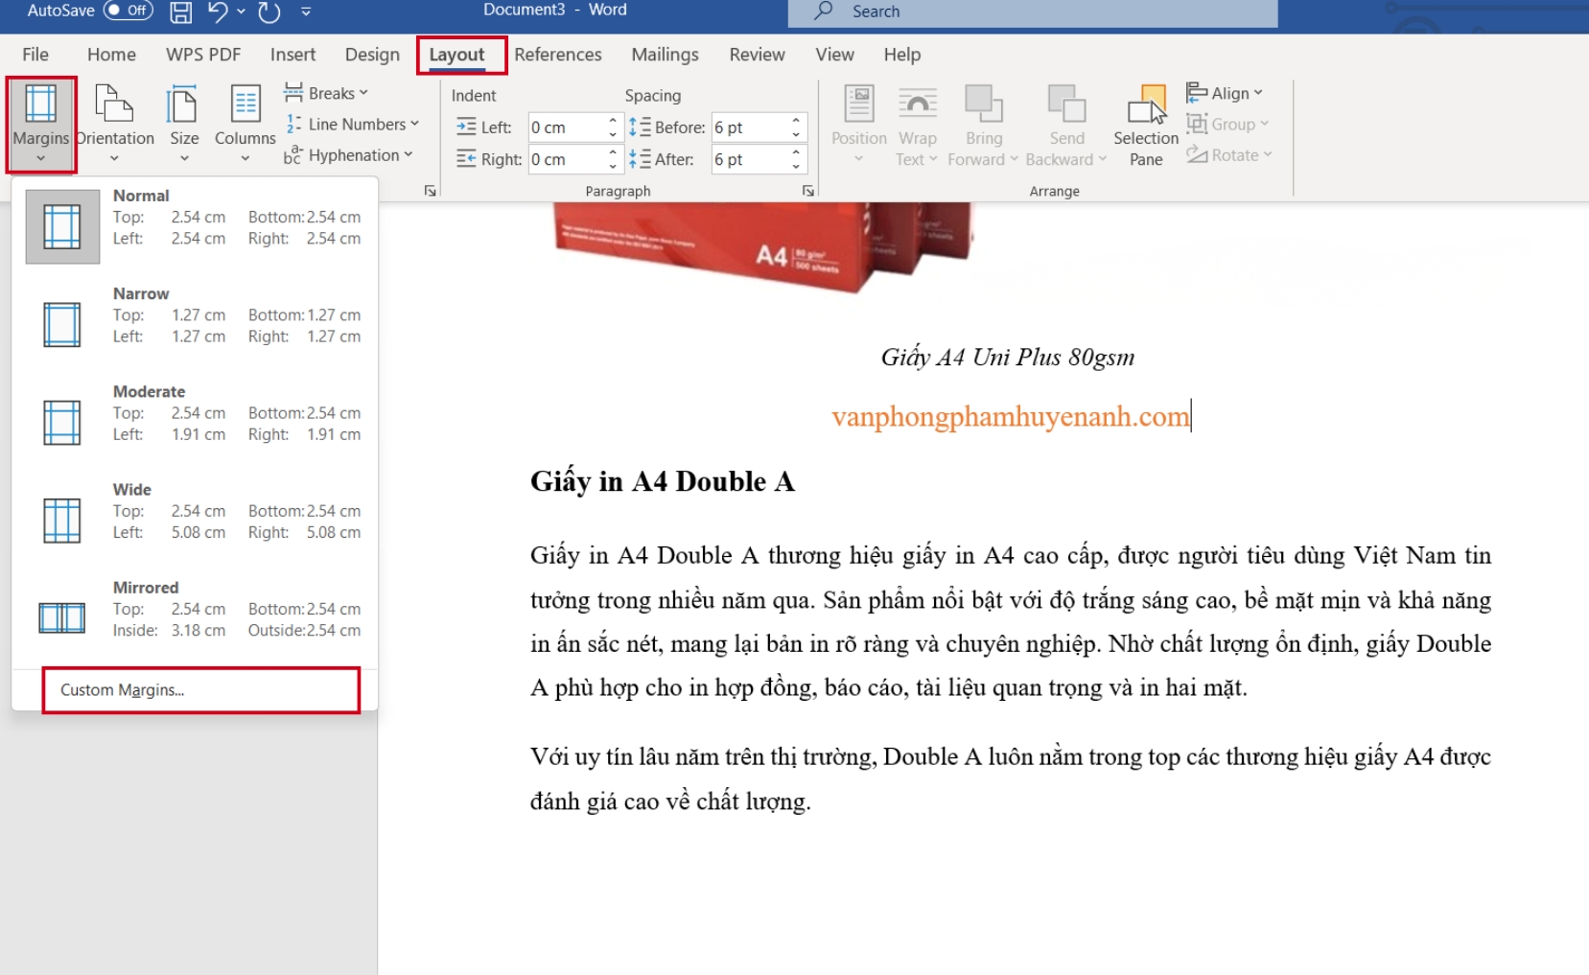Click the heading 'Giấy in A4 Double A'
1589x975 pixels.
(663, 481)
